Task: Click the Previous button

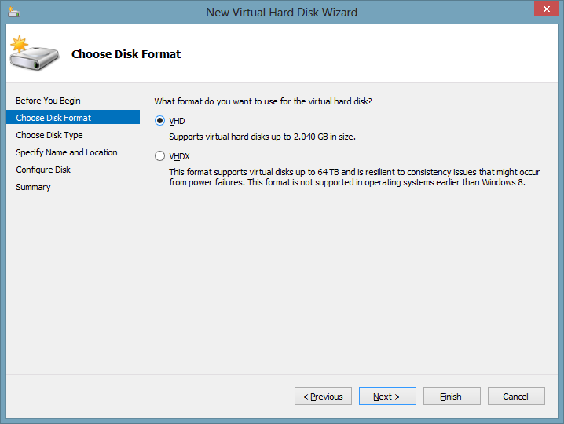Action: coord(323,397)
